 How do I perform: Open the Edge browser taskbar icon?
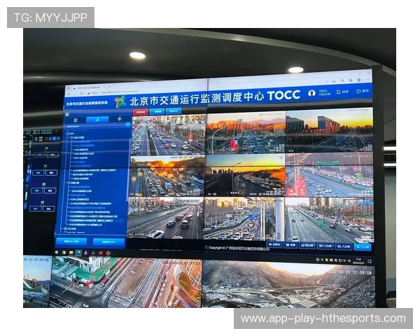(x=78, y=253)
